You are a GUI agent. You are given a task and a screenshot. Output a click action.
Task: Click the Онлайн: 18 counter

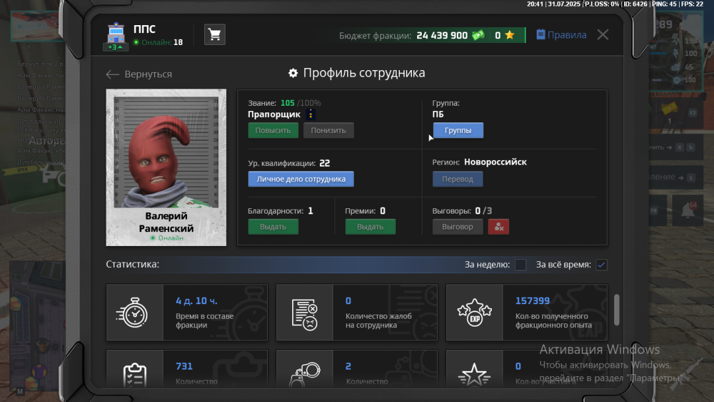pyautogui.click(x=158, y=42)
